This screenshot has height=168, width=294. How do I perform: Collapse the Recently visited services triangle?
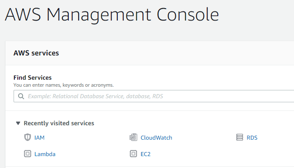(18, 123)
